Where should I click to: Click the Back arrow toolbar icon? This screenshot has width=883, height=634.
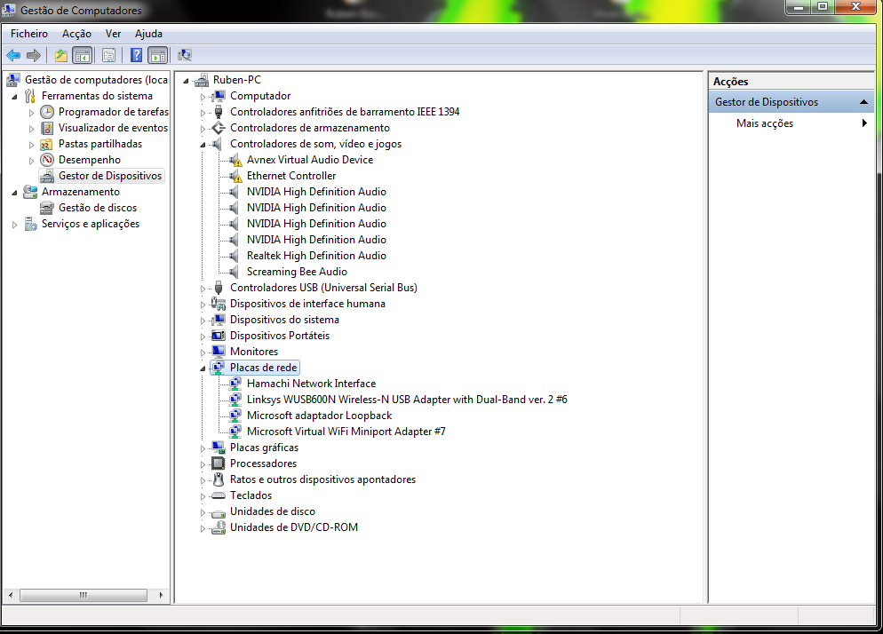tap(13, 55)
